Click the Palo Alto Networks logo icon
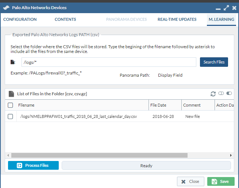Screen dimensions: 239x188 [x=6, y=8]
